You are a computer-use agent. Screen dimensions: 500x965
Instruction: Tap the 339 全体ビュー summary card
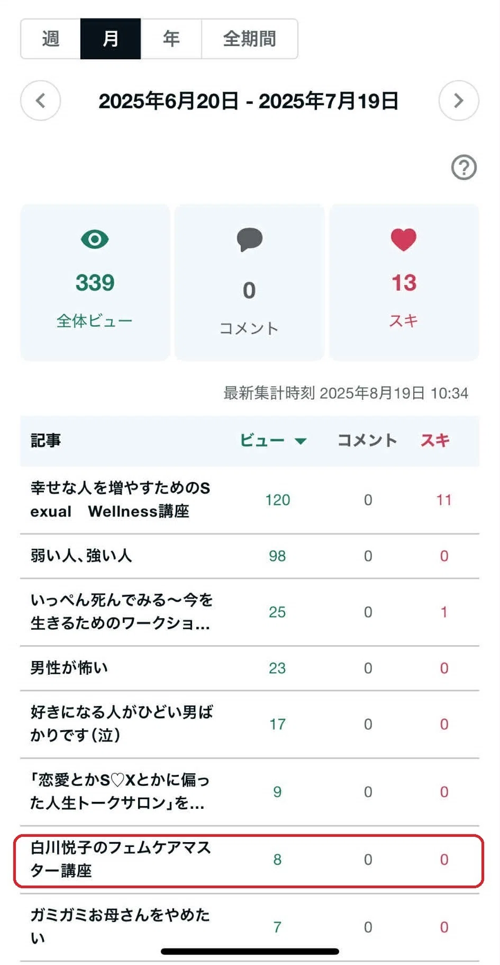tap(95, 282)
